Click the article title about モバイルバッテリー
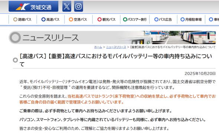219x135 pixels. [116, 60]
